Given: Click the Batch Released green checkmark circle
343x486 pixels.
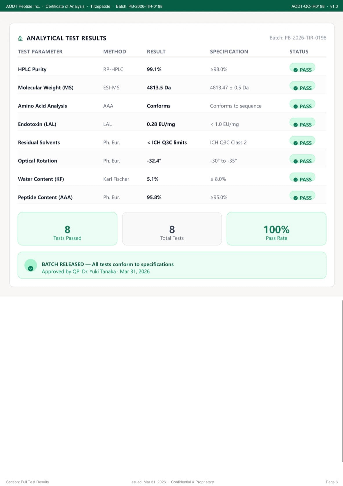Looking at the screenshot, I should pyautogui.click(x=31, y=265).
